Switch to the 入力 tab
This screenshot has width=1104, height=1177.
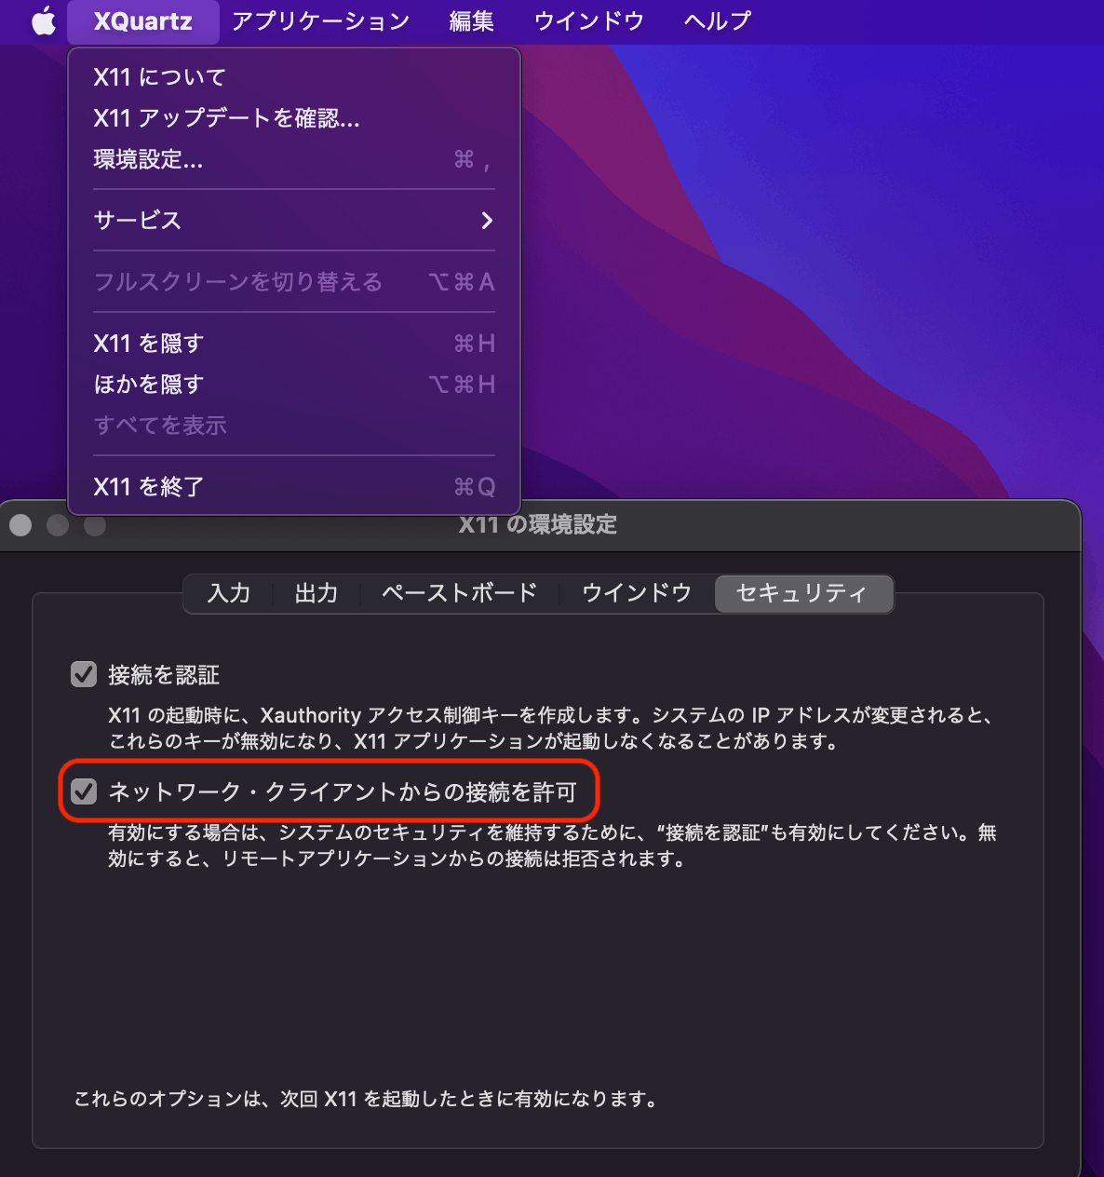(x=229, y=594)
